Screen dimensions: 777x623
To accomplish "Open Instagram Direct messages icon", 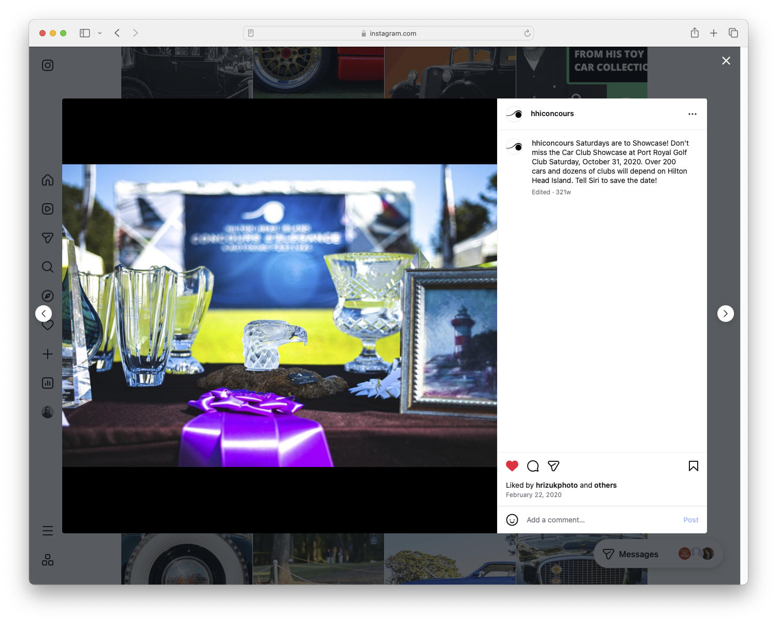I will point(47,238).
